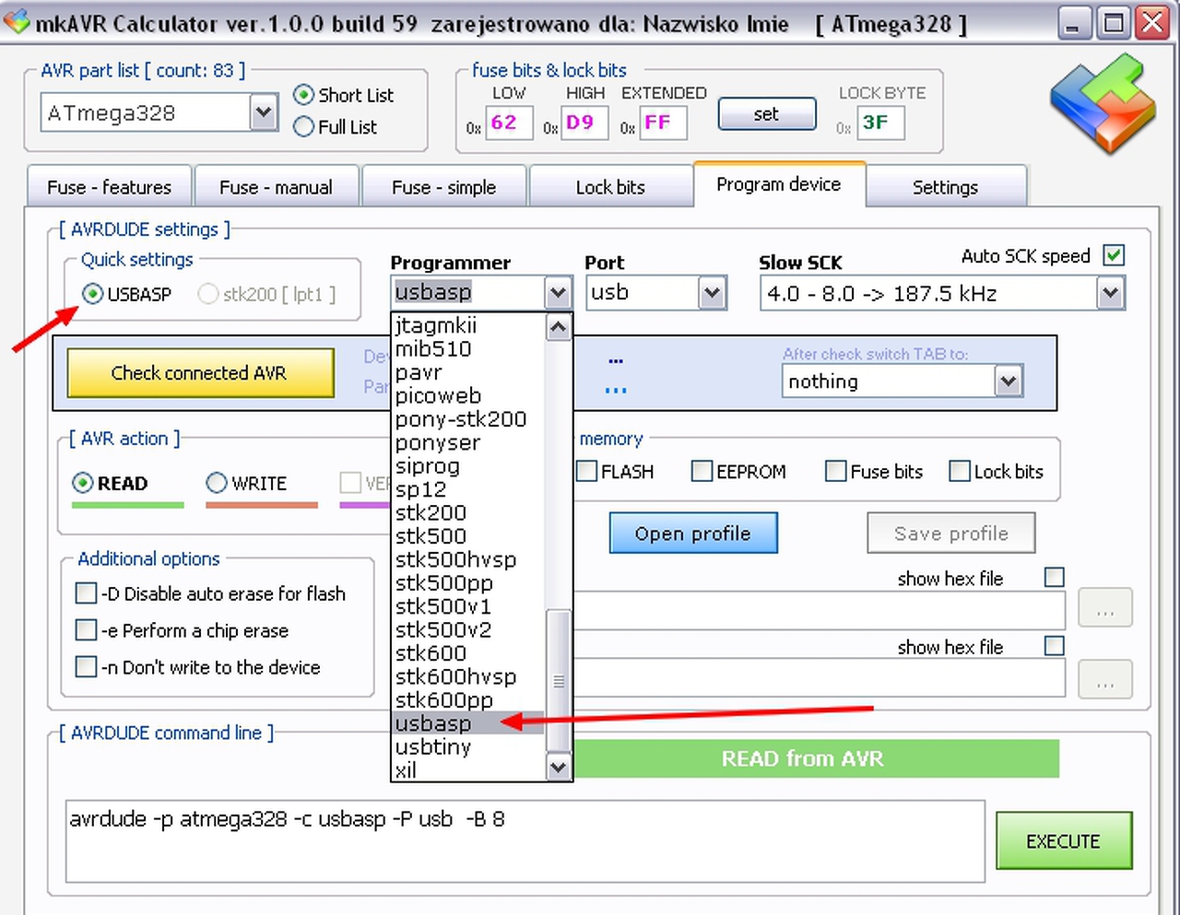Select ponyser from programmer list
1180x915 pixels.
pyautogui.click(x=468, y=442)
